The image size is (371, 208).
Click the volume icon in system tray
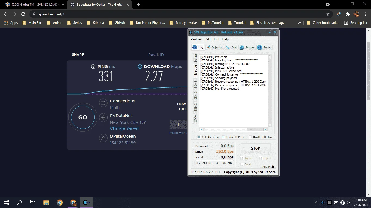pos(349,203)
